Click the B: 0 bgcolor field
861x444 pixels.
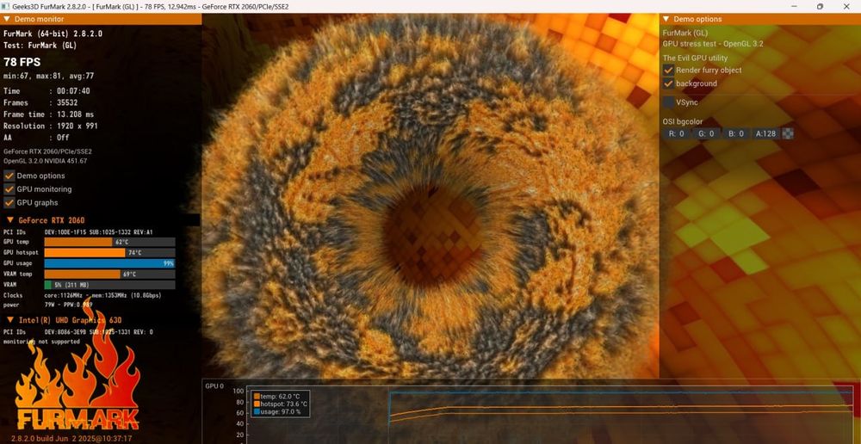(x=736, y=133)
